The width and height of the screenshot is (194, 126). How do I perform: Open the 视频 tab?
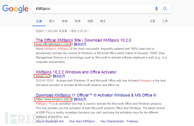pyautogui.click(x=77, y=21)
